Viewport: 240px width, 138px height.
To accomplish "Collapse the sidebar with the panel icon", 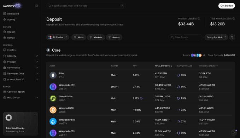I will pyautogui.click(x=36, y=6).
